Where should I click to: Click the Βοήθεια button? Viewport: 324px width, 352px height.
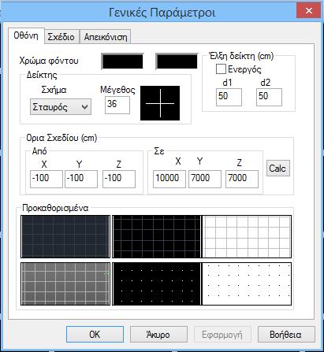286,335
